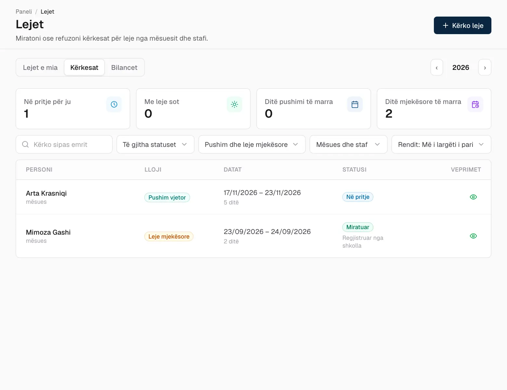The width and height of the screenshot is (507, 390).
Task: Click the date range 17/11/2026 – 23/11/2026
Action: 262,193
